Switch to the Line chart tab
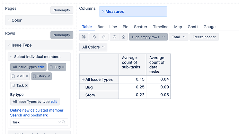The image size is (239, 134). pos(113,27)
